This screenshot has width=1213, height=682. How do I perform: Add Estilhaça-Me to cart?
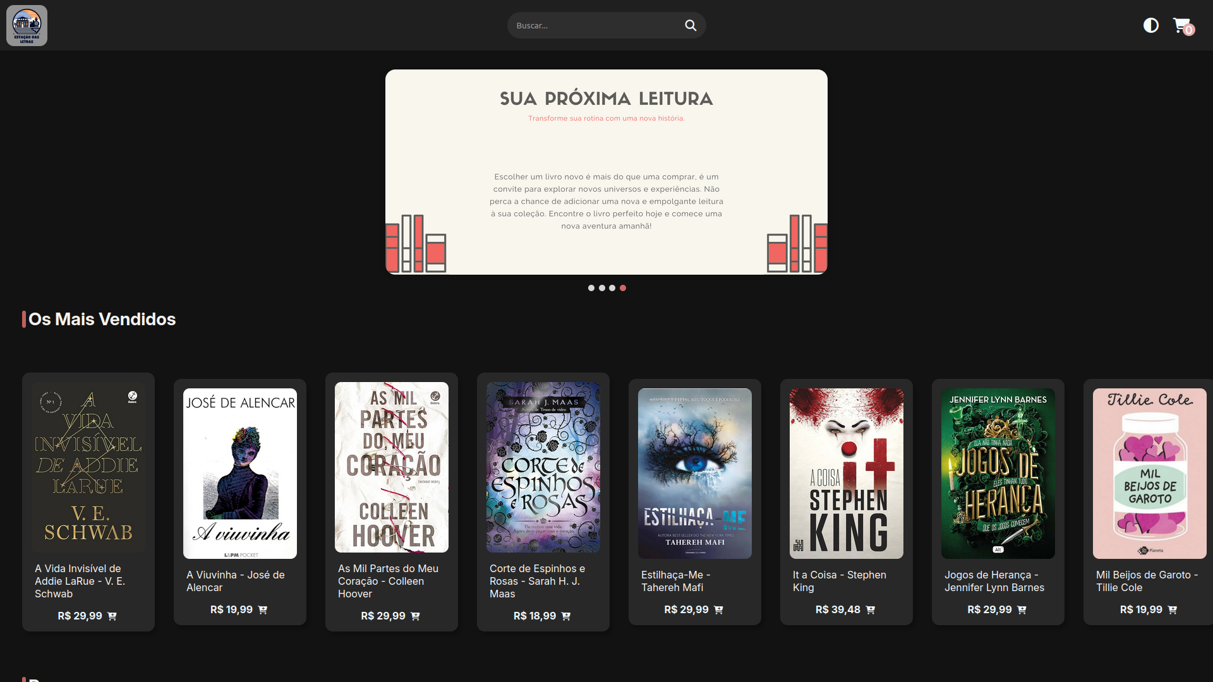[718, 610]
